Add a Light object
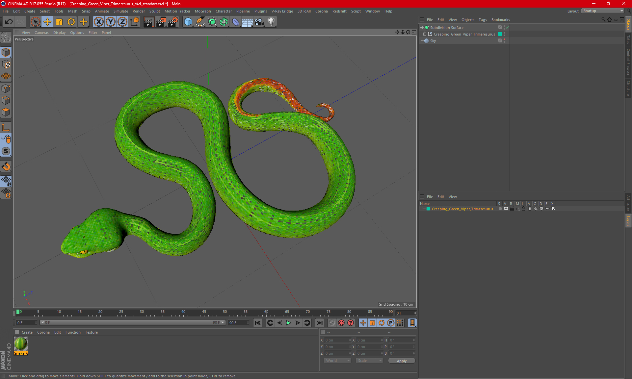The image size is (632, 379). [271, 22]
